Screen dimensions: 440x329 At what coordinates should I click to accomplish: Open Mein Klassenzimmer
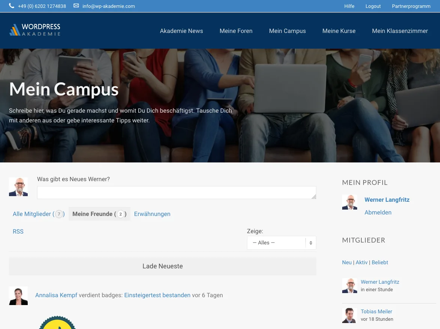tap(400, 31)
